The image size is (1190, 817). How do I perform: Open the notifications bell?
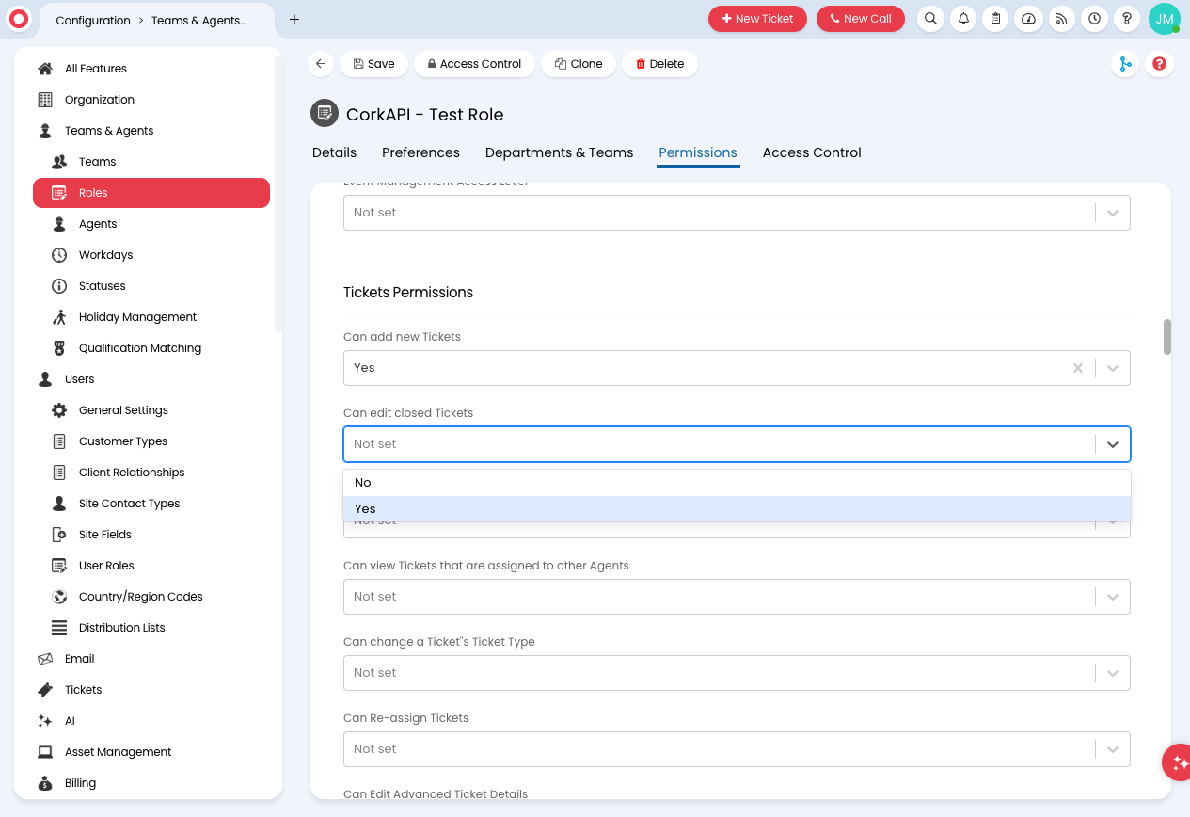point(963,19)
